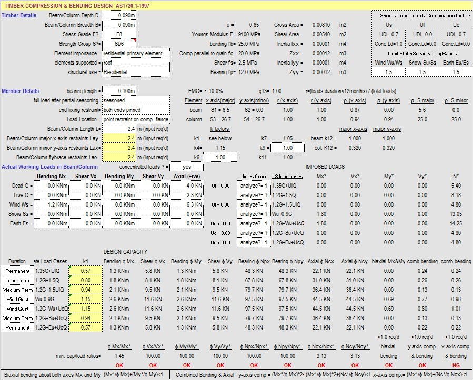Click the 'LS load cases' column header
The image size is (473, 380).
click(287, 176)
